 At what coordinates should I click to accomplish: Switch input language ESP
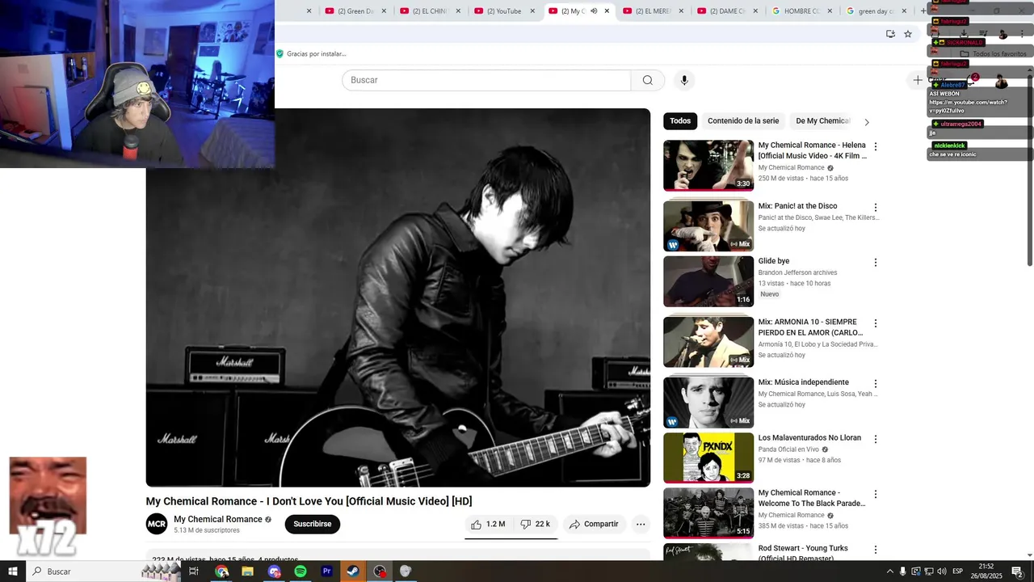958,571
